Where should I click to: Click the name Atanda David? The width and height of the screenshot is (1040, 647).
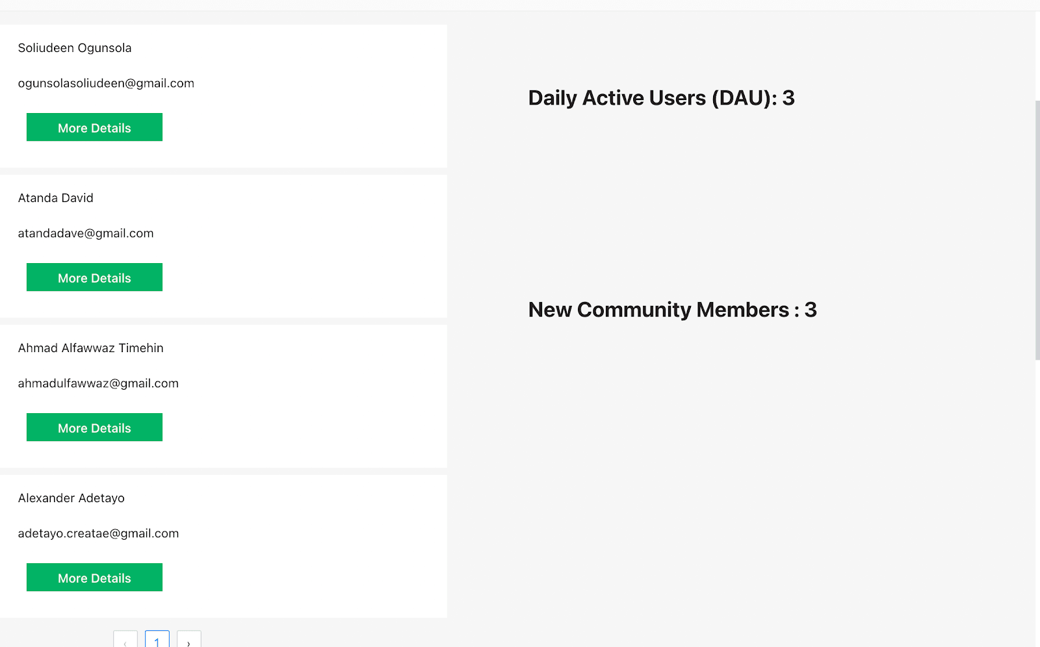[56, 198]
